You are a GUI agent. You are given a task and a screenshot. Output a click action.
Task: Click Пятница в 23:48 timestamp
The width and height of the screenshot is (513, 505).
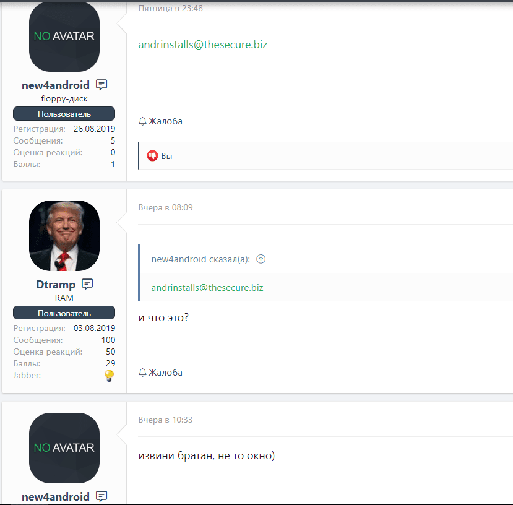pos(170,8)
